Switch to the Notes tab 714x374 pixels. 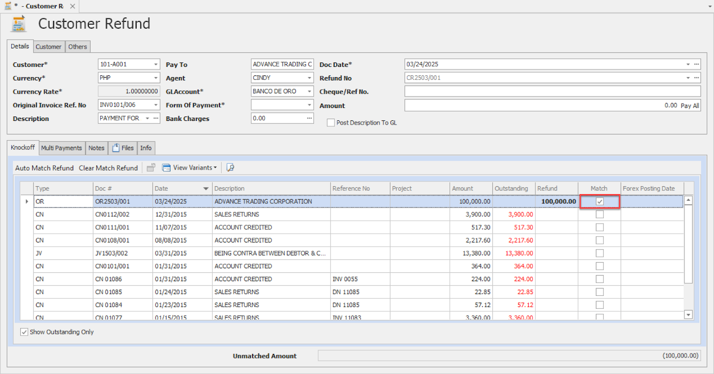(96, 148)
